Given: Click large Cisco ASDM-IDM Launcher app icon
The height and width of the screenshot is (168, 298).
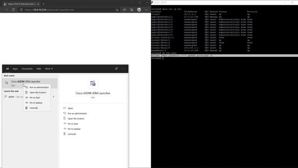Looking at the screenshot, I should pyautogui.click(x=93, y=84).
